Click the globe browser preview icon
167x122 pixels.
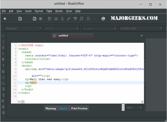click(103, 19)
